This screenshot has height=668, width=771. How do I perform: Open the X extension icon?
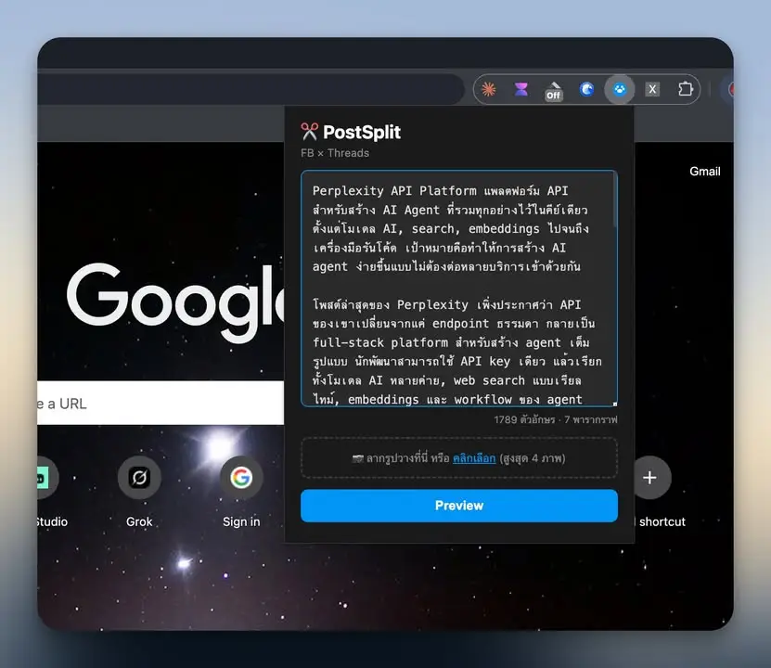pyautogui.click(x=652, y=89)
